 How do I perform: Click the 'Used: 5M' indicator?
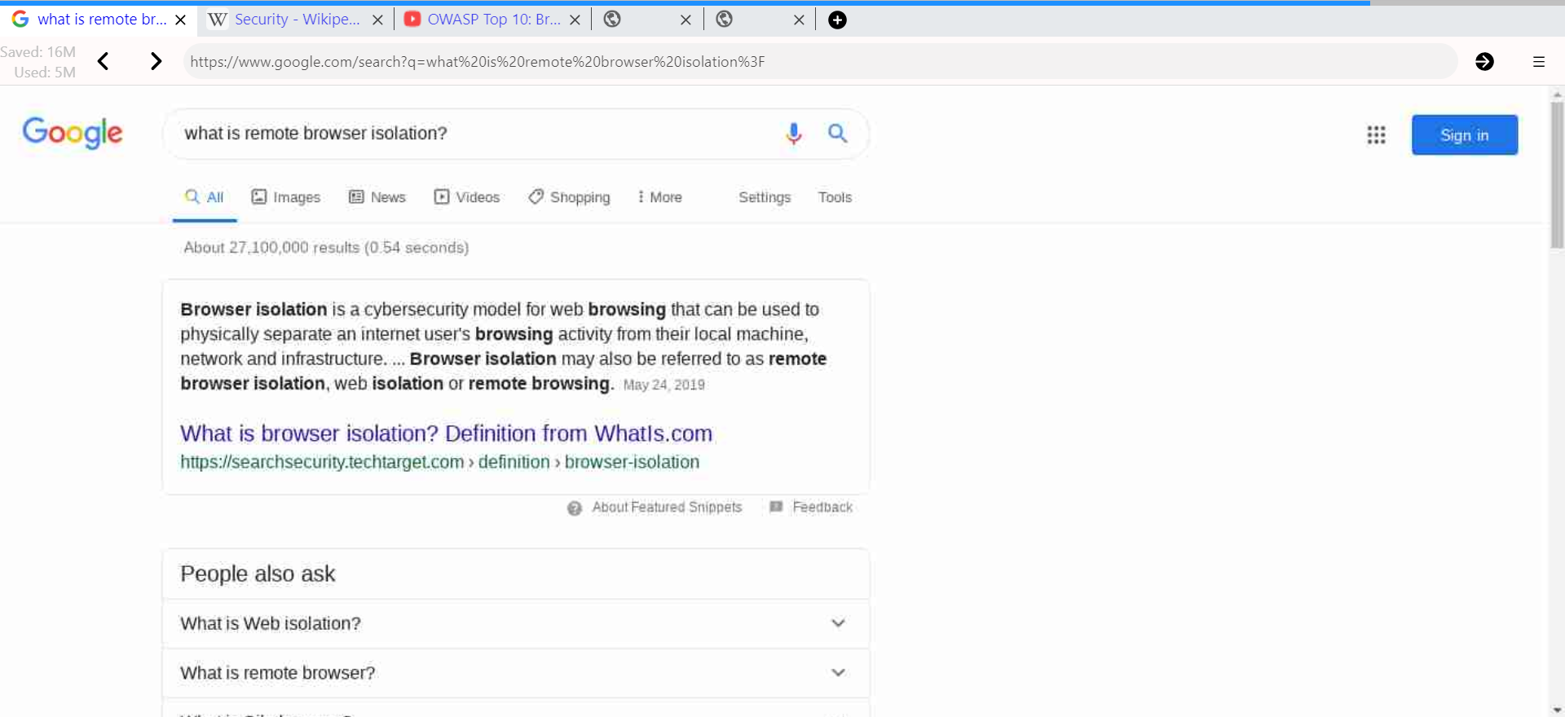(45, 72)
